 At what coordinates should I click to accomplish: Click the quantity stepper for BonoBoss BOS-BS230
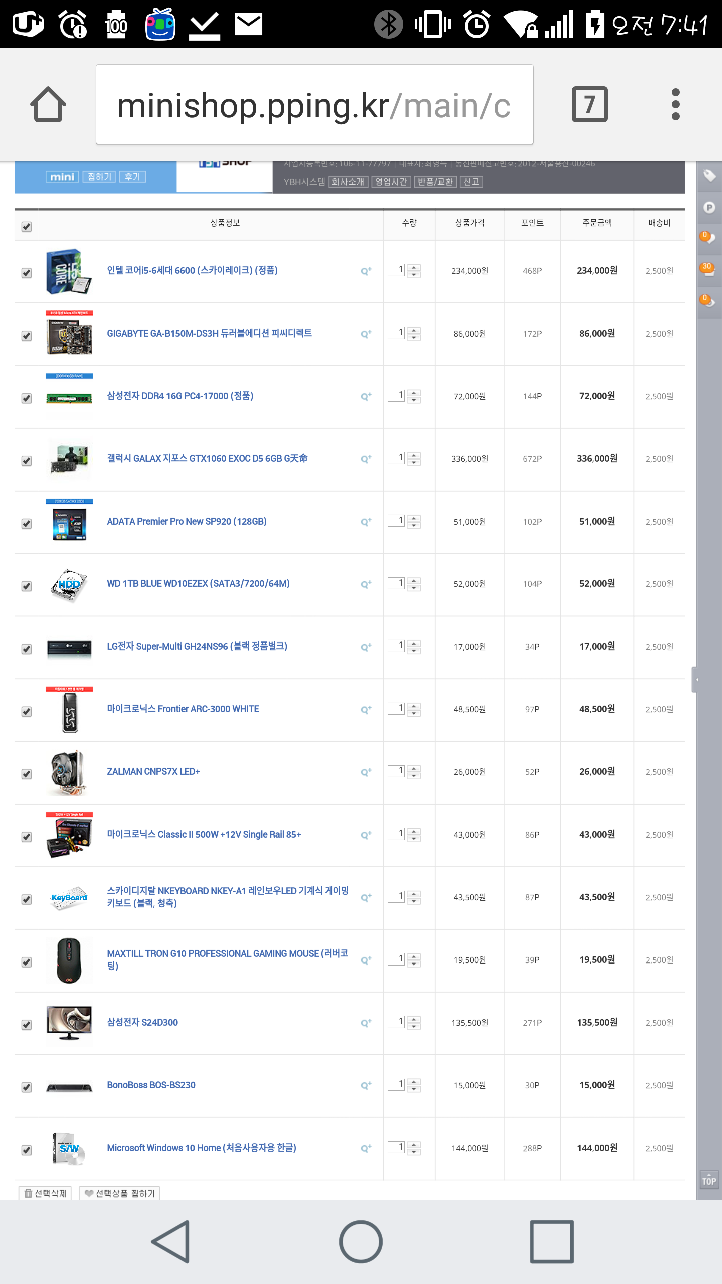pyautogui.click(x=414, y=1085)
